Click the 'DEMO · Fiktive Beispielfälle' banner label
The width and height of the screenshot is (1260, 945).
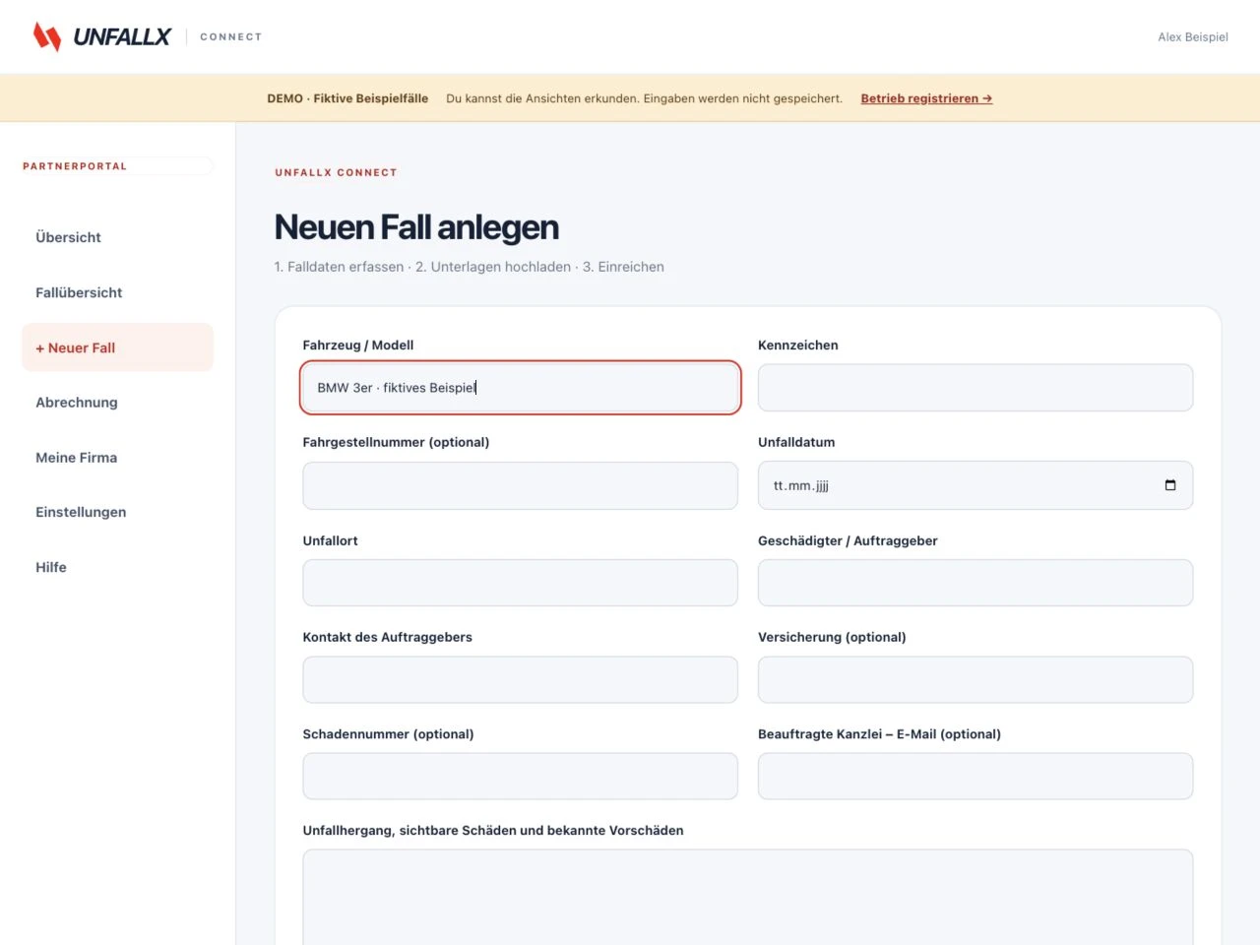tap(347, 98)
